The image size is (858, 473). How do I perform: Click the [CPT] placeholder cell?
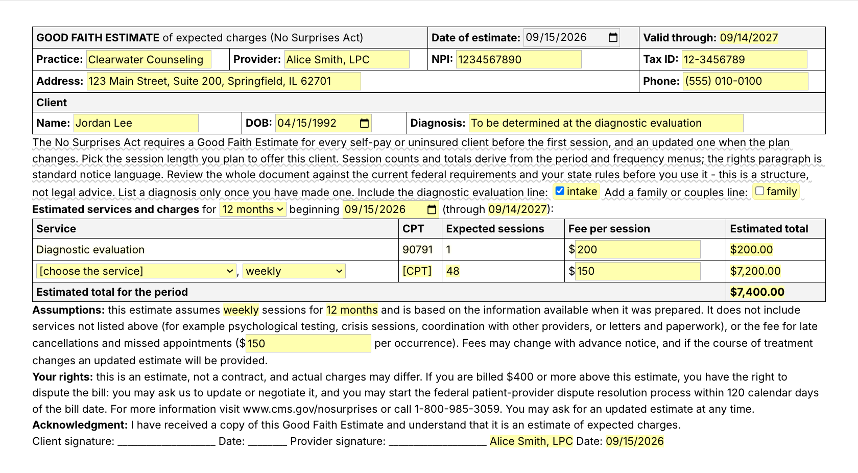click(x=417, y=271)
